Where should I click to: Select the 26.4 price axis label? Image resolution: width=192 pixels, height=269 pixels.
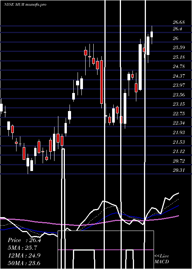point(177,29)
